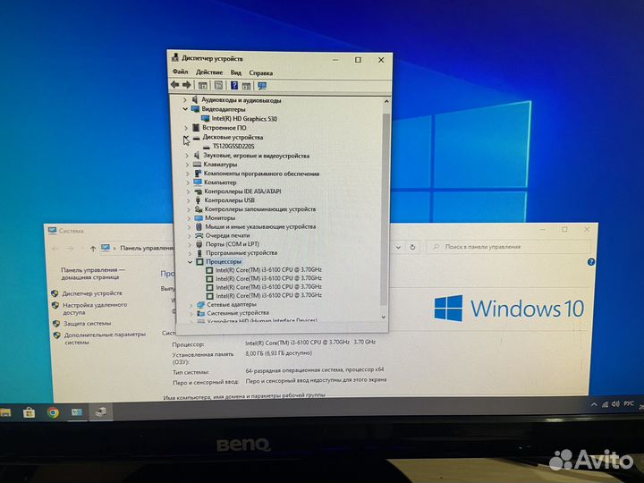
Task: Open Панель управления — домашняя страница link
Action: pyautogui.click(x=93, y=274)
